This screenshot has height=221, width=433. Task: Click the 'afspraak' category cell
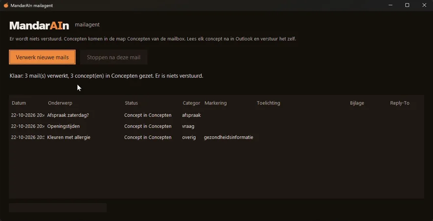point(191,115)
